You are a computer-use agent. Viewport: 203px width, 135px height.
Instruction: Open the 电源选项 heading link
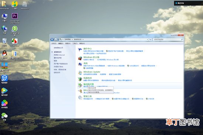87,78
